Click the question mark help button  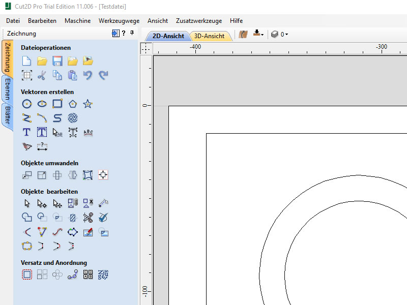pyautogui.click(x=124, y=33)
